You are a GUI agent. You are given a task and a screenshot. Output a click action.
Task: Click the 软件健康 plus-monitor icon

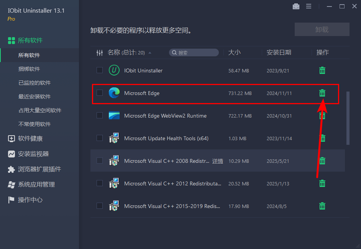(x=11, y=139)
